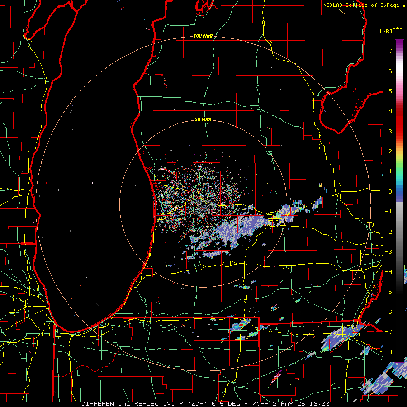The width and height of the screenshot is (407, 407).
Task: Click the 3 value on color scale
Action: [390, 131]
